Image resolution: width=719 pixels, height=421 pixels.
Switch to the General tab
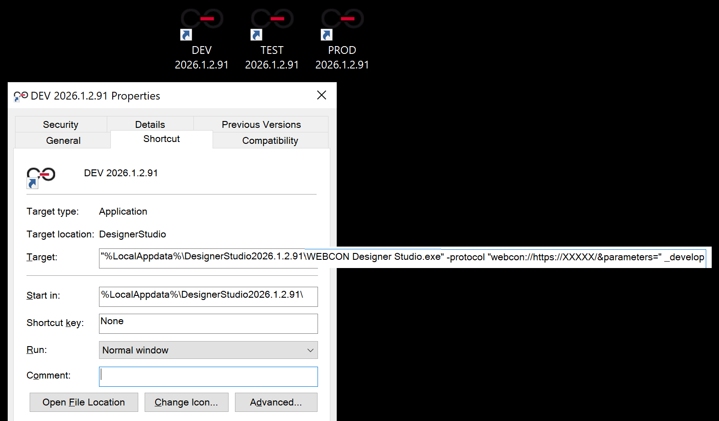63,141
